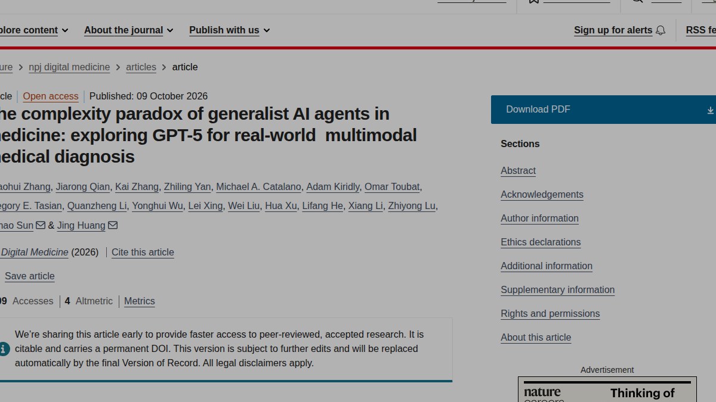This screenshot has height=402, width=716.
Task: Click Save article
Action: coord(29,276)
